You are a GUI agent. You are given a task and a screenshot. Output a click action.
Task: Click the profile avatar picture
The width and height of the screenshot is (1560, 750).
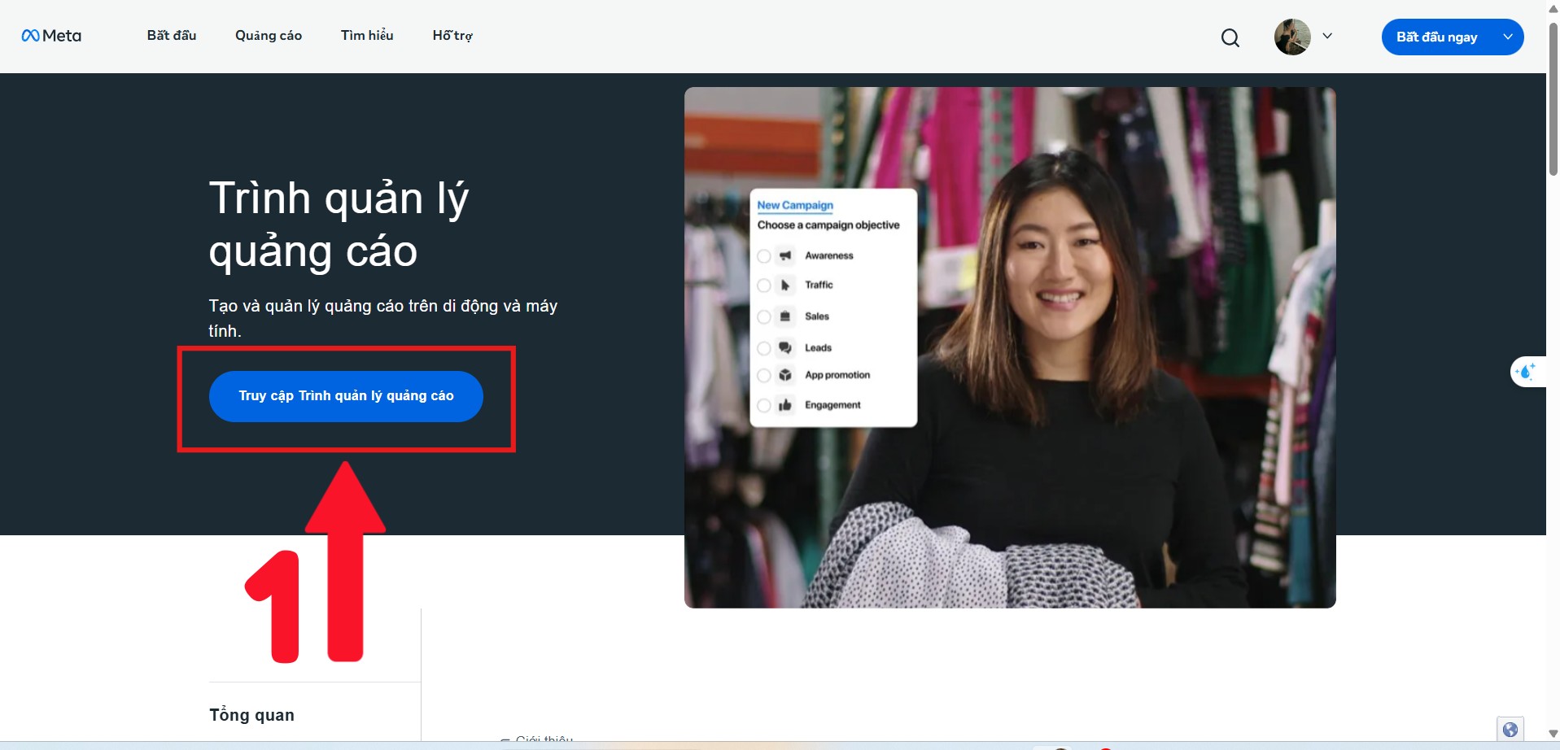click(1292, 37)
